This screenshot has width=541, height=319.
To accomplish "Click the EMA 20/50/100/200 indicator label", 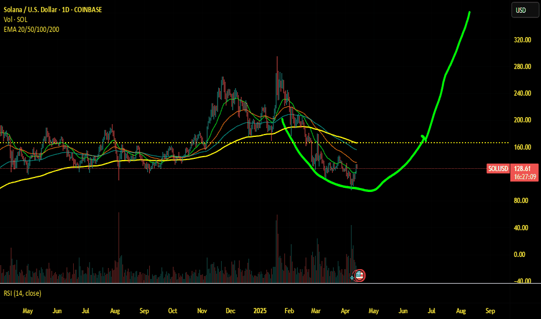I will [x=31, y=30].
